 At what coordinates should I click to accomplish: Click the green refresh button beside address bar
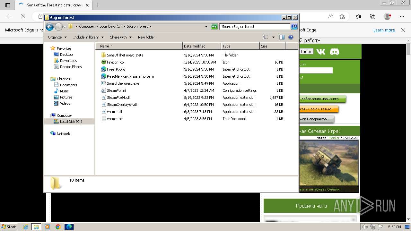(214, 27)
